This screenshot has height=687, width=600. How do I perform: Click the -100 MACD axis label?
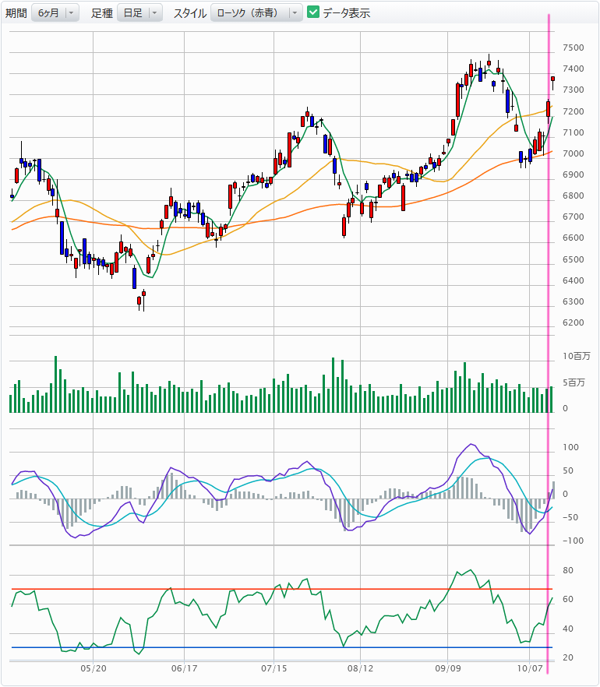574,541
